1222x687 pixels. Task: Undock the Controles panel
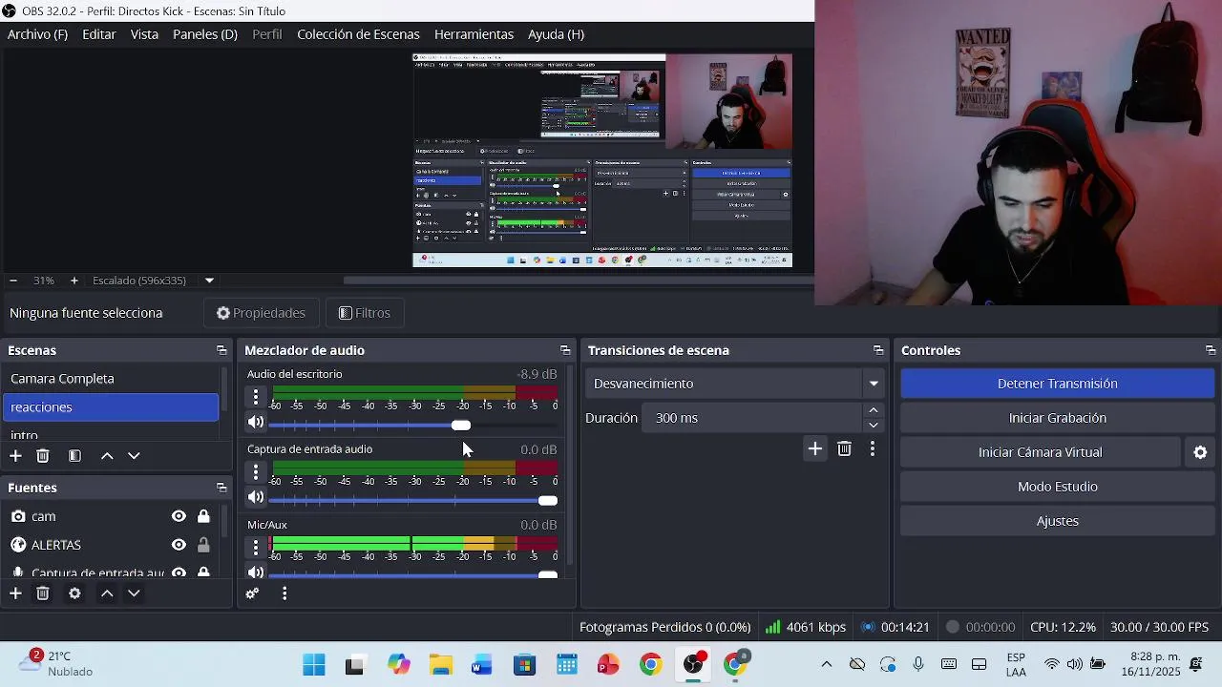point(1211,351)
